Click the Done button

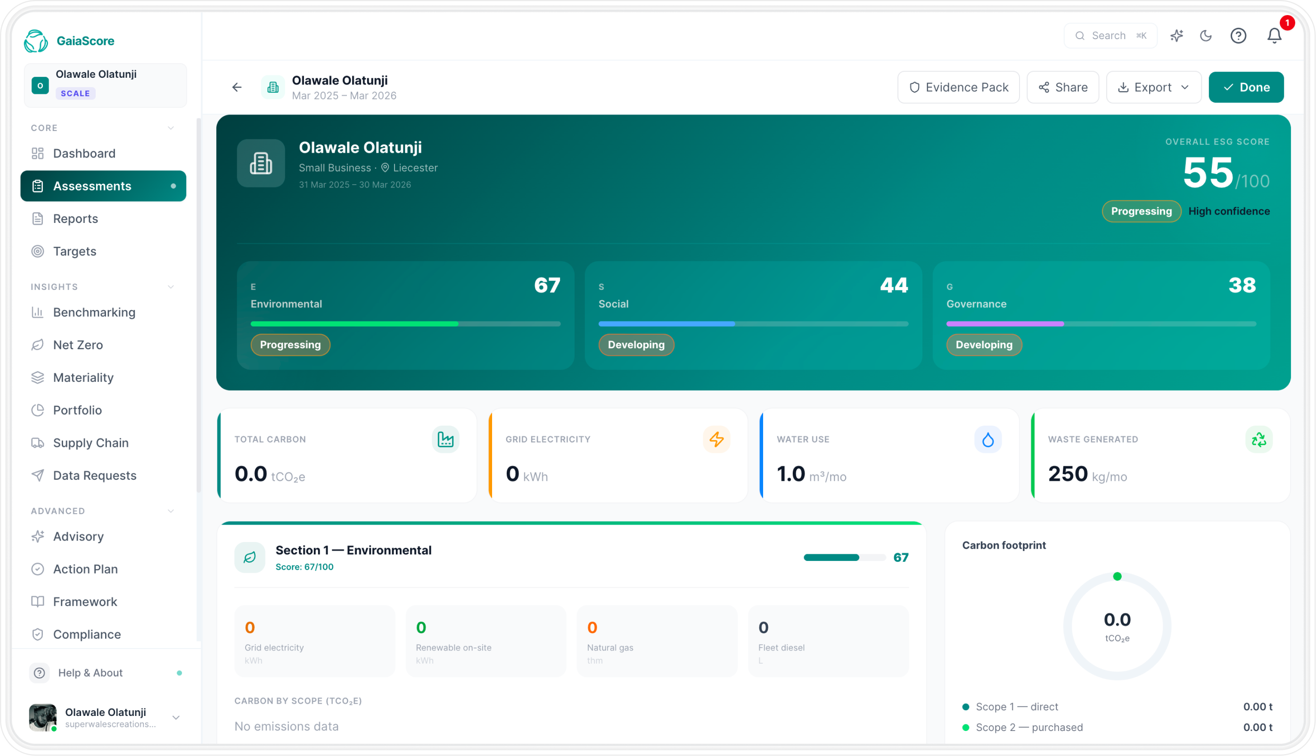pyautogui.click(x=1246, y=87)
